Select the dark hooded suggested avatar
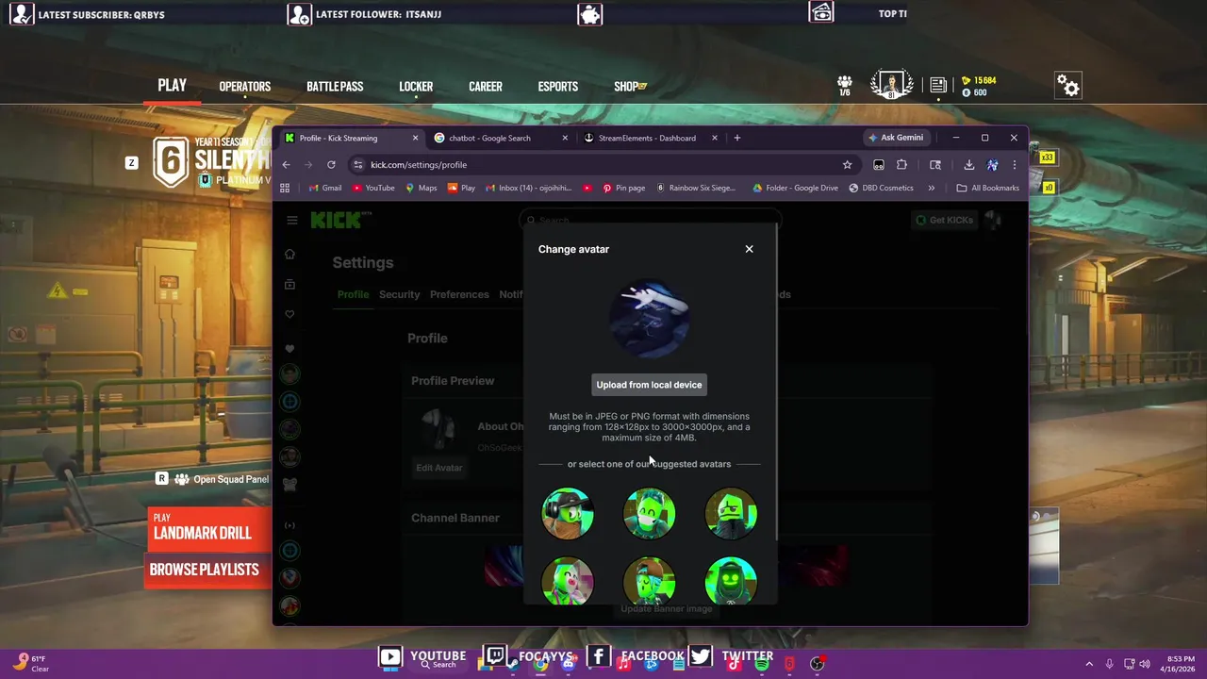Viewport: 1207px width, 679px height. click(731, 513)
